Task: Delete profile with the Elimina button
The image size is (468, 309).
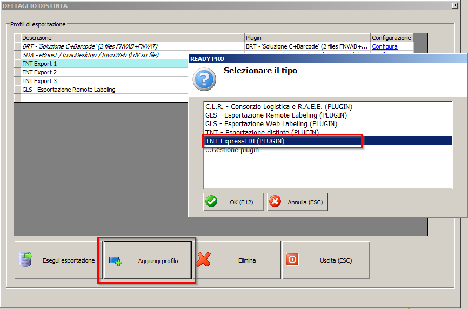Action: coord(238,260)
